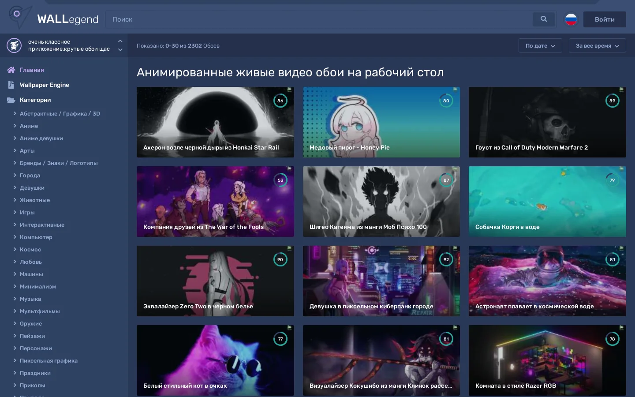The height and width of the screenshot is (397, 635).
Task: Open Любовь category link
Action: tap(31, 262)
